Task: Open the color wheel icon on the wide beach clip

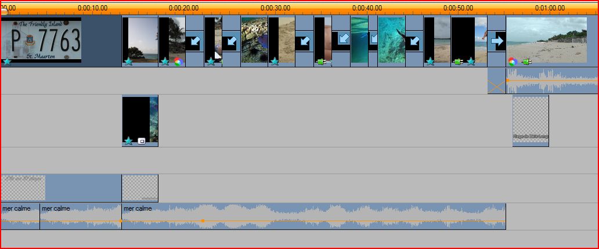Action: tap(513, 62)
